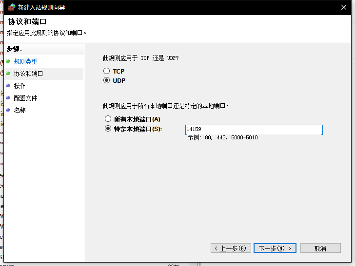Image resolution: width=355 pixels, height=266 pixels.
Task: Click the purple bullet beside 名称
Action: [x=8, y=110]
